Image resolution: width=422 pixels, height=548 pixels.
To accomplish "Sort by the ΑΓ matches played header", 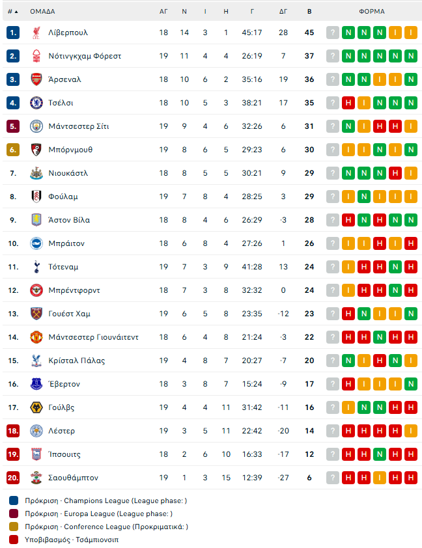I will tap(163, 11).
